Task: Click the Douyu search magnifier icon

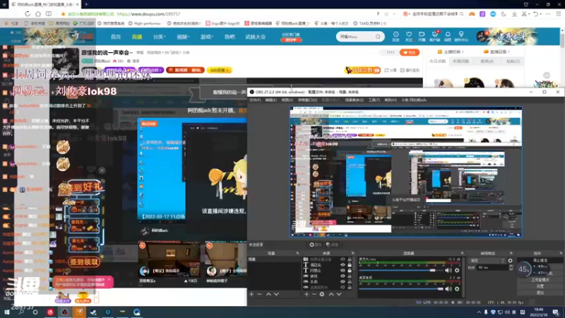Action: tap(378, 37)
